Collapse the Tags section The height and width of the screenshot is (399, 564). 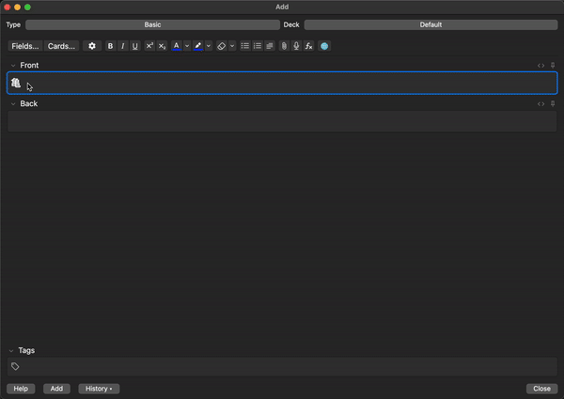pyautogui.click(x=12, y=350)
